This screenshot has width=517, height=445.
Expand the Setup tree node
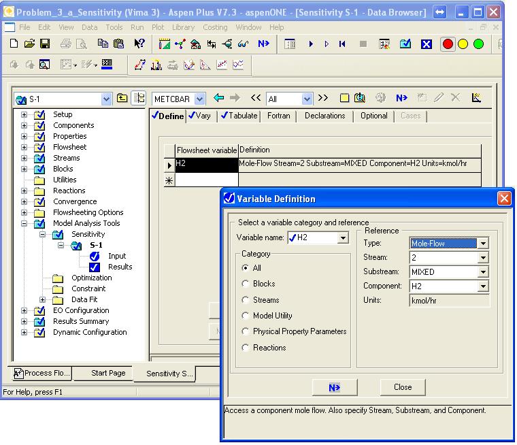point(24,114)
